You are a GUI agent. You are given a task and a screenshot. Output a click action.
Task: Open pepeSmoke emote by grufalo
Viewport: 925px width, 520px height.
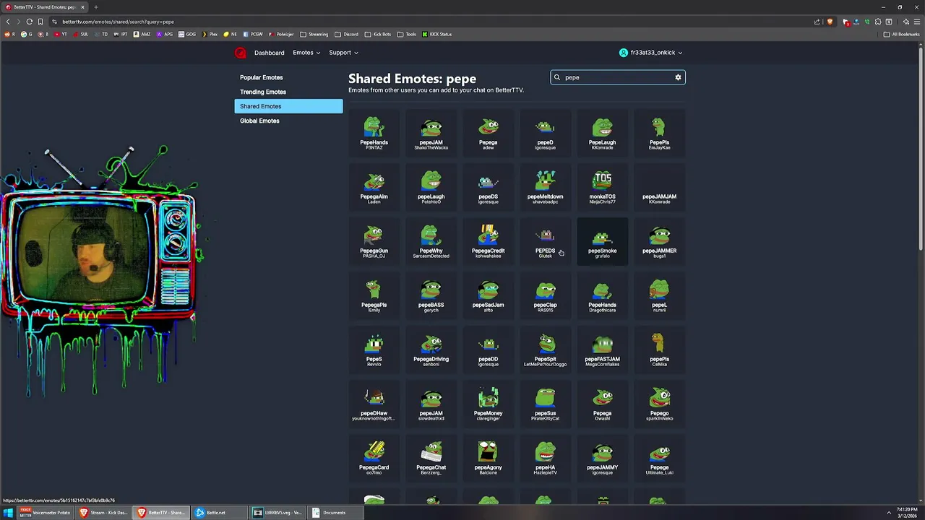602,240
